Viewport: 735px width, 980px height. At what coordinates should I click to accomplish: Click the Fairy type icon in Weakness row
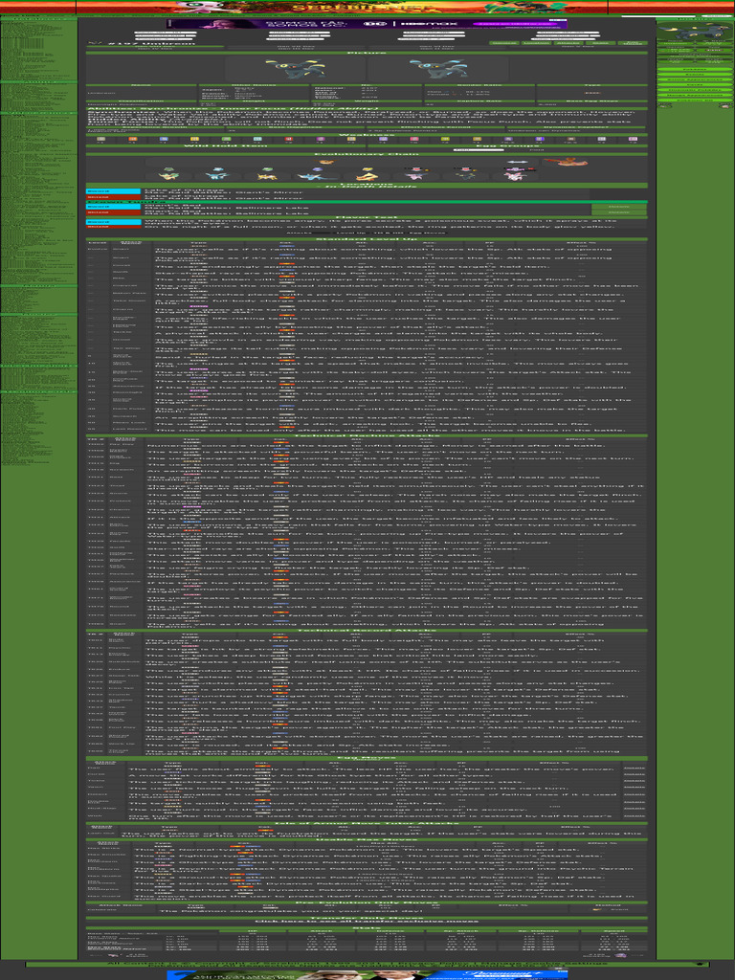pos(633,139)
